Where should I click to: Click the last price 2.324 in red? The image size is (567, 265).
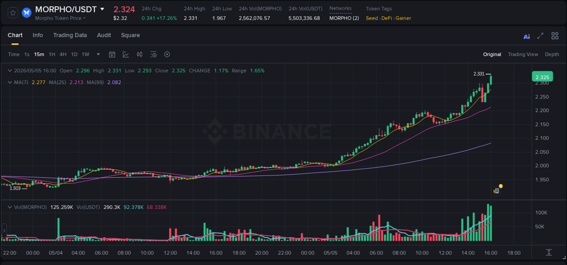coord(124,9)
